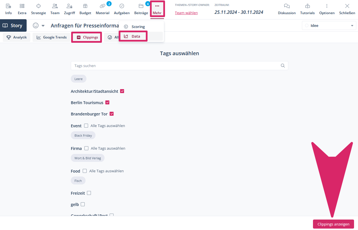Select Scoring from the Mehr menu
The width and height of the screenshot is (358, 230).
coord(138,27)
